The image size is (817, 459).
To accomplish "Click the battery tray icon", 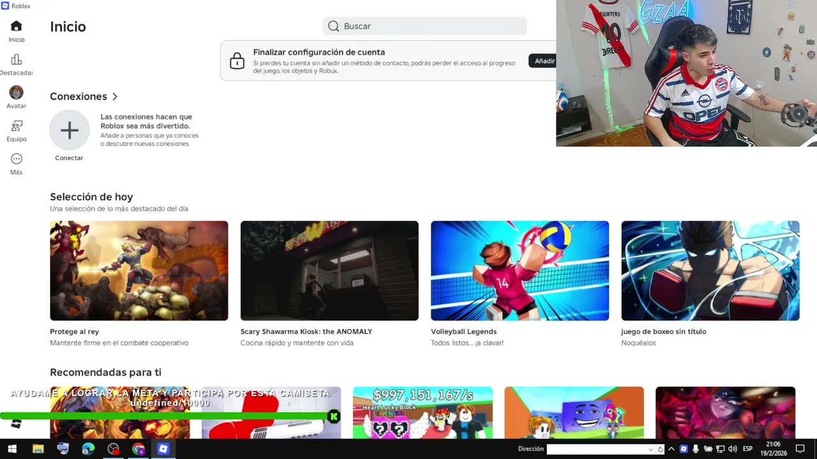I will pyautogui.click(x=708, y=449).
